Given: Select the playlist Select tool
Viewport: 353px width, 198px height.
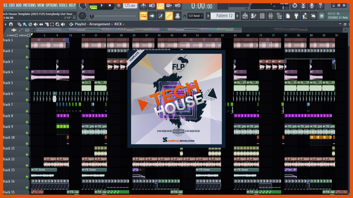Looking at the screenshot, I should click(52, 24).
